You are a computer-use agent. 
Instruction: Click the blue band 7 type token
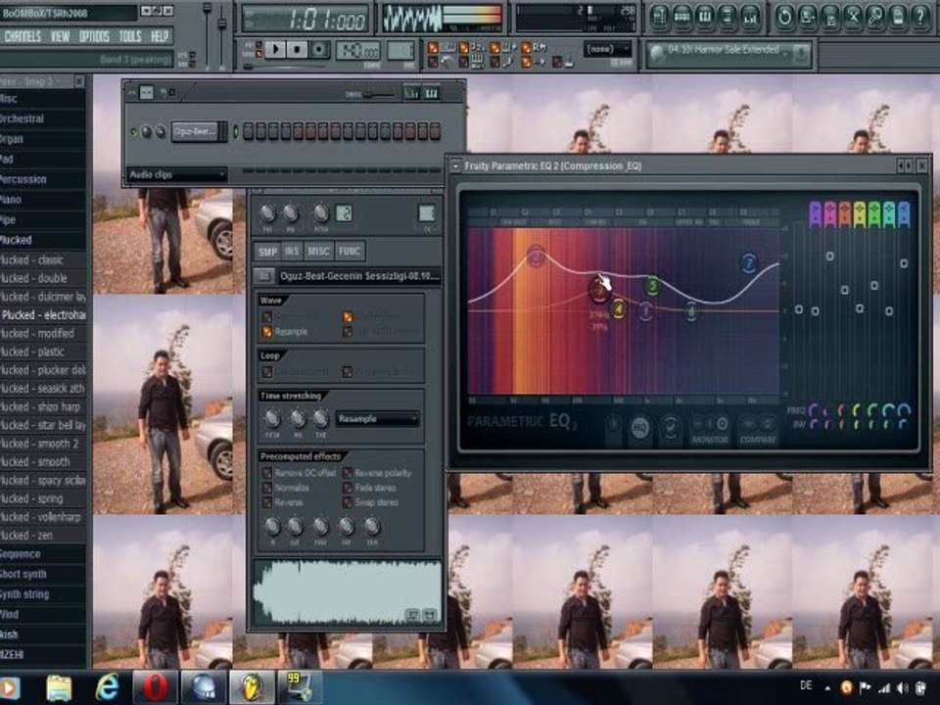[x=904, y=214]
